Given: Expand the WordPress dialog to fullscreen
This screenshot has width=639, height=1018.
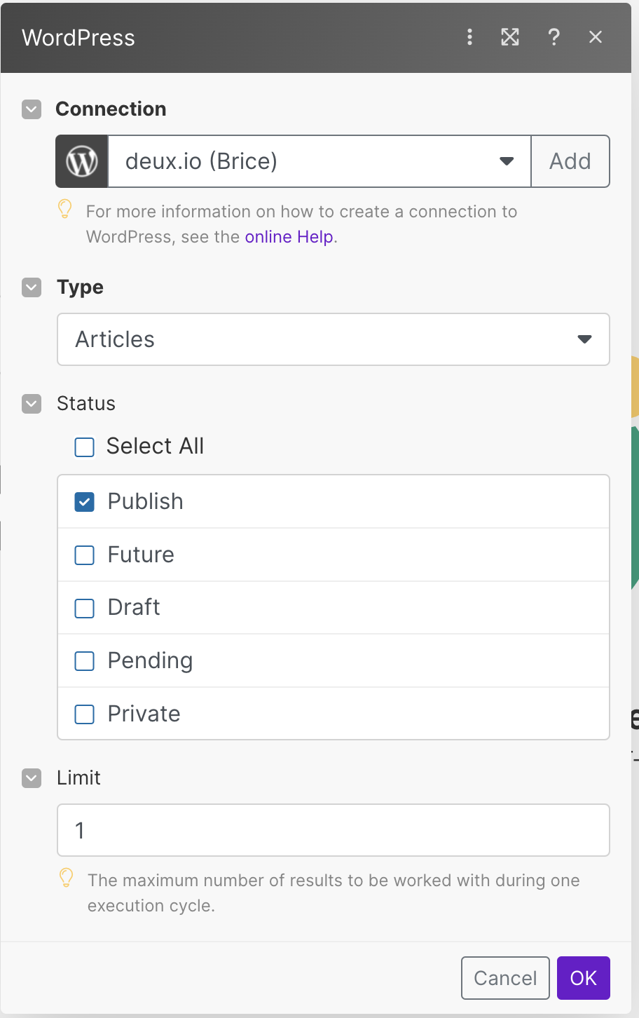Looking at the screenshot, I should (x=510, y=37).
